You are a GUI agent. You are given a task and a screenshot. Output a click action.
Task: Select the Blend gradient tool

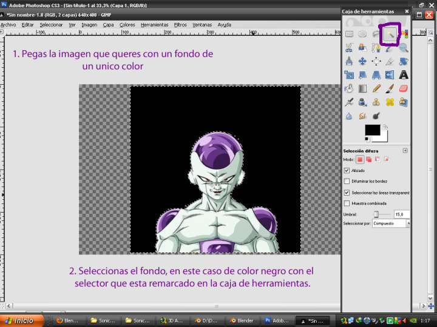point(362,88)
